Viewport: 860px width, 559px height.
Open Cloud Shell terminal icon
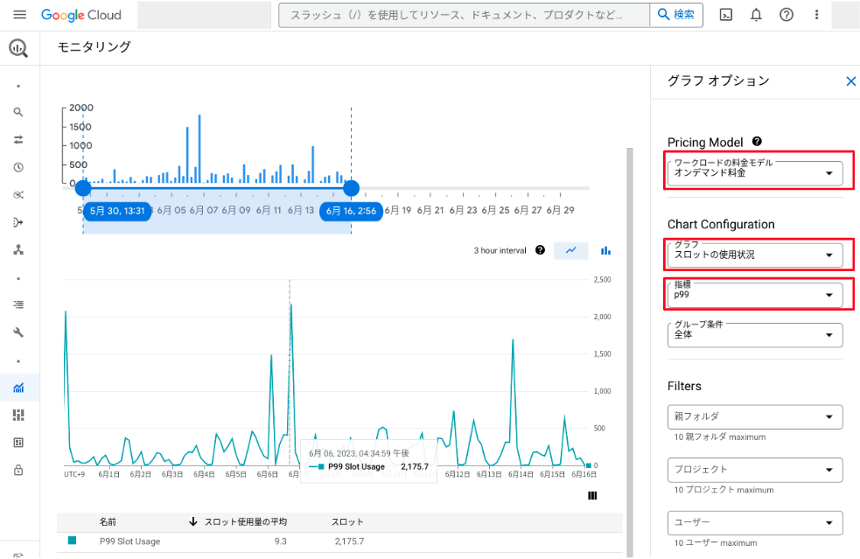coord(725,15)
